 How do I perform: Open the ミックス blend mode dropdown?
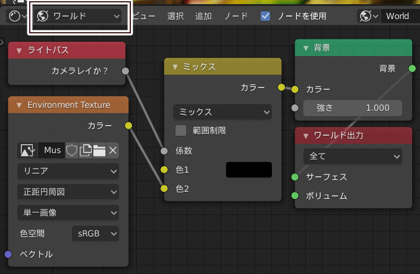[x=222, y=112]
